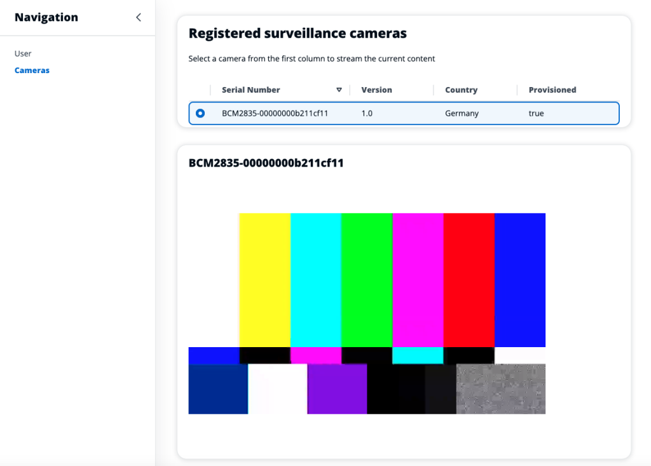Click the static noise block in the test pattern
The height and width of the screenshot is (466, 651).
(x=500, y=388)
